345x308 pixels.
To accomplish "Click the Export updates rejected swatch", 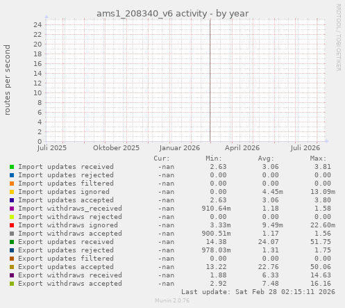I will (x=12, y=250).
